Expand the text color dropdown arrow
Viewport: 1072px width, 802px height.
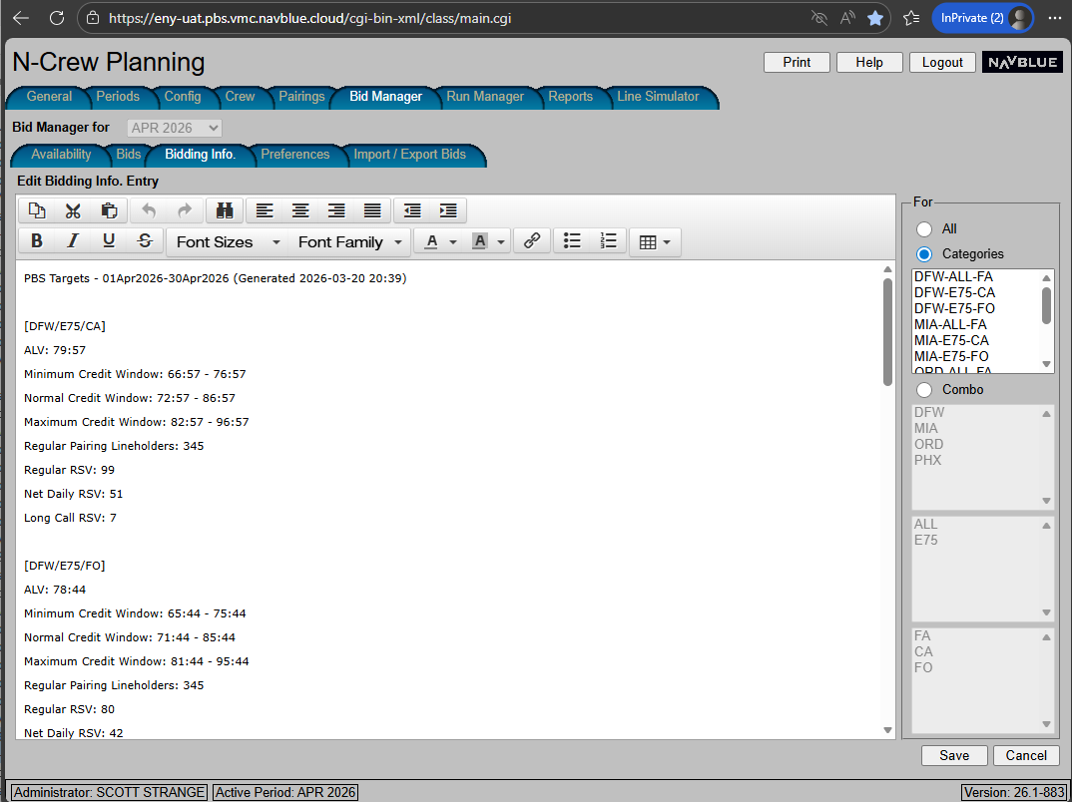(x=452, y=241)
